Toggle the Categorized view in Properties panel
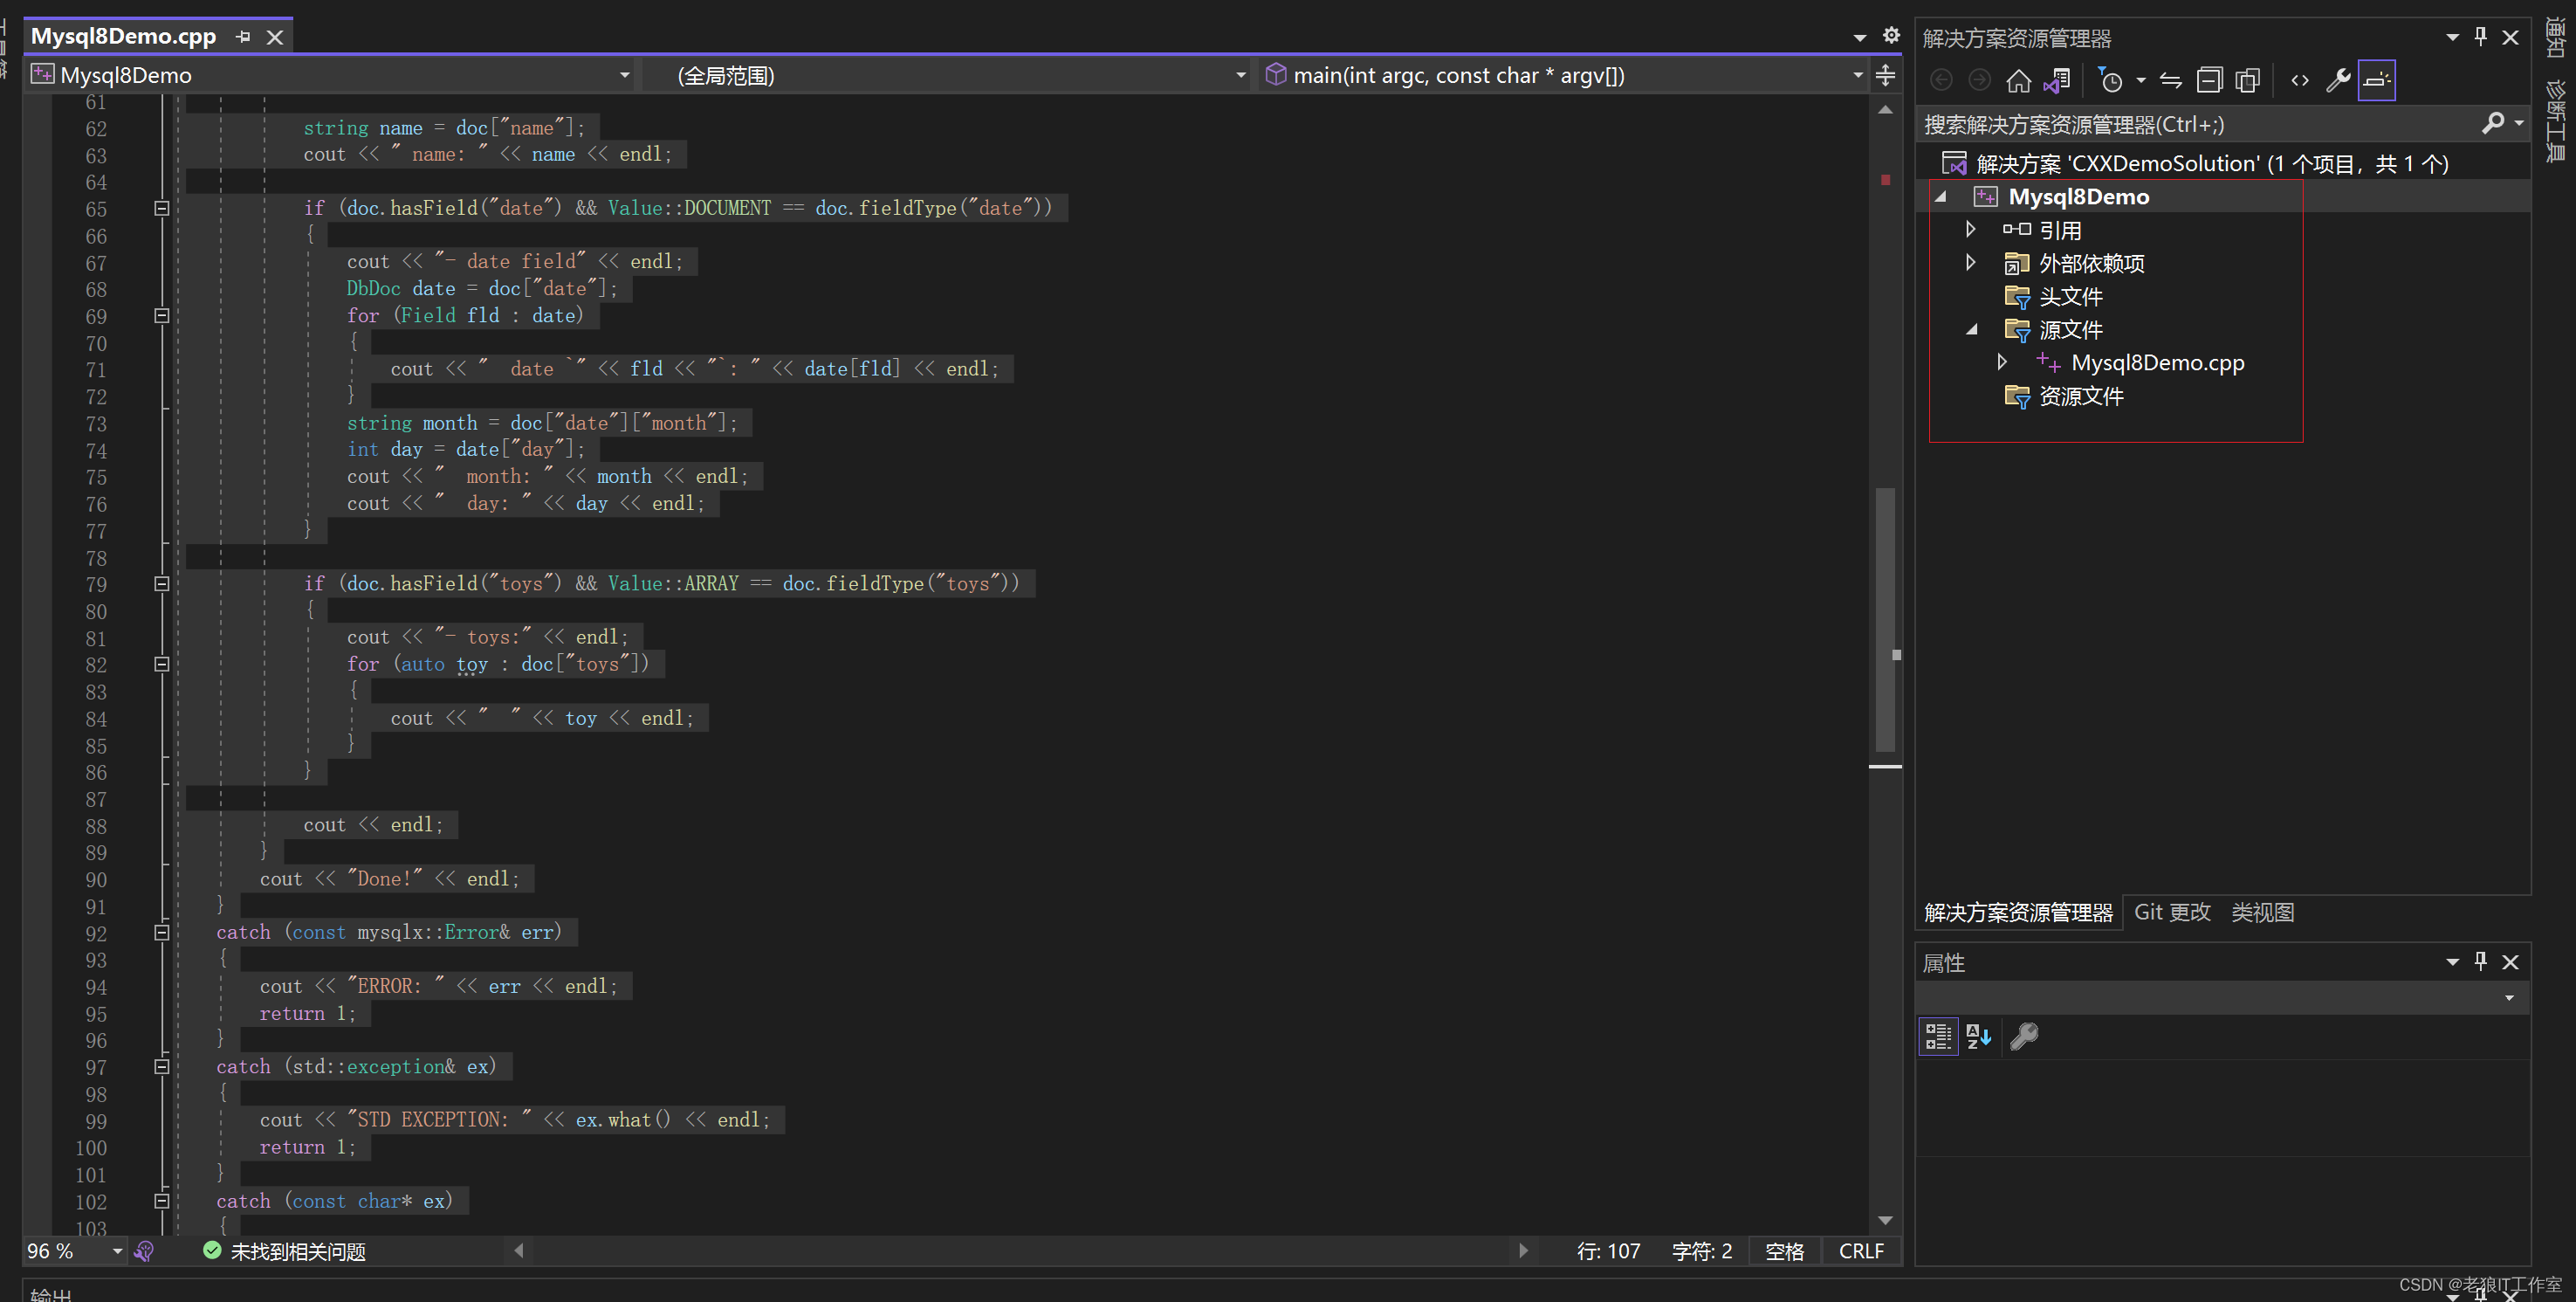 pyautogui.click(x=1938, y=1036)
